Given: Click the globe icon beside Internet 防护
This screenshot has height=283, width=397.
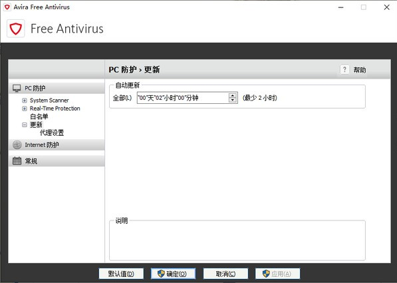Looking at the screenshot, I should point(17,144).
